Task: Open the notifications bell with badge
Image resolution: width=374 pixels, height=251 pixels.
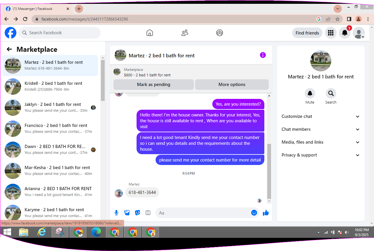Action: [345, 33]
